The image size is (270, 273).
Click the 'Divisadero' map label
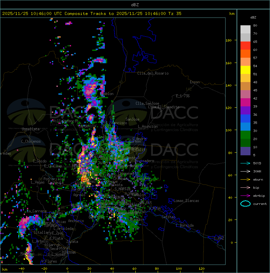point(144,161)
